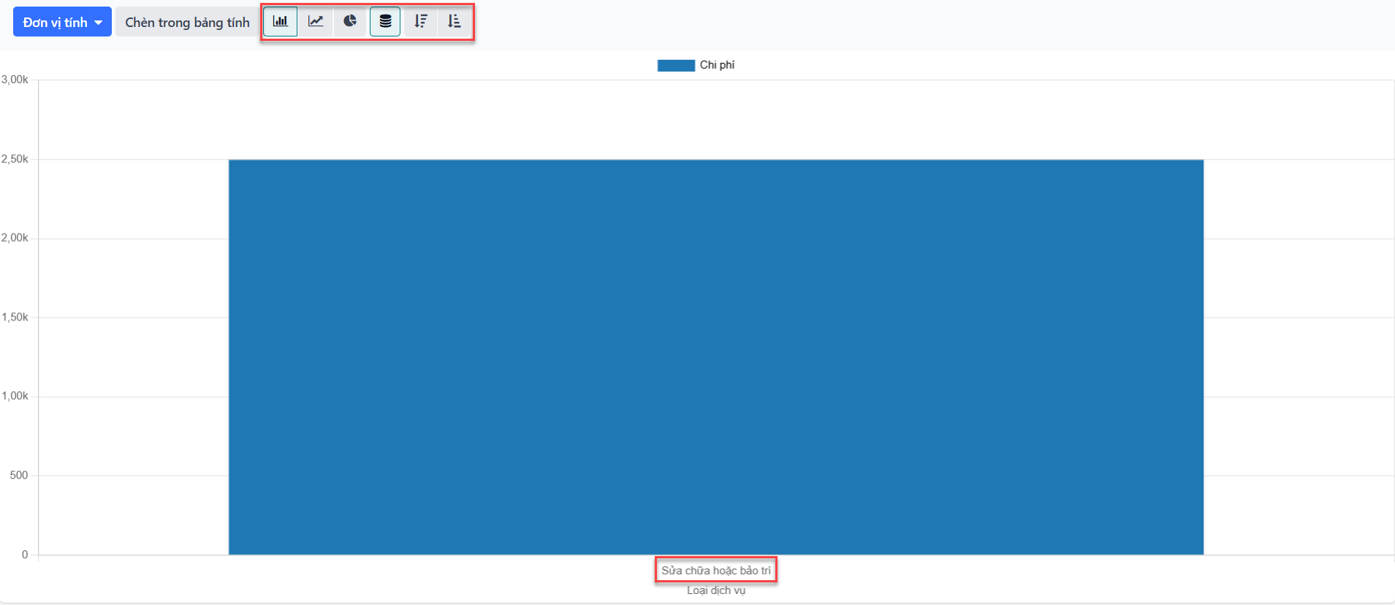Viewport: 1395px width, 605px height.
Task: Click the 2,00k y-axis value
Action: point(15,238)
